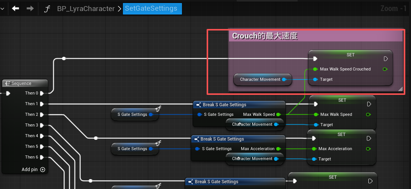The image size is (411, 189).
Task: Click the Then 2 exec output pin
Action: [42, 114]
